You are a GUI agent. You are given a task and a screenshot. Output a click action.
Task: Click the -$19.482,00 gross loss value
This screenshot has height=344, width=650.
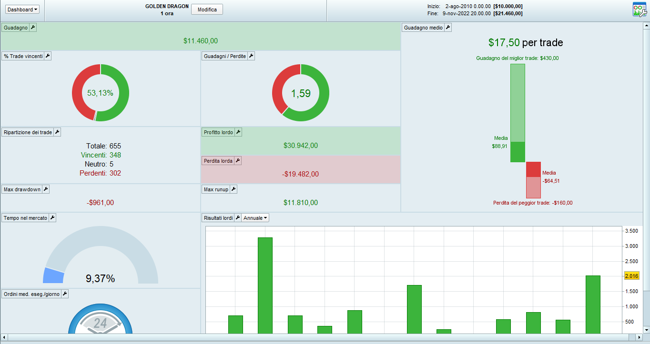300,174
